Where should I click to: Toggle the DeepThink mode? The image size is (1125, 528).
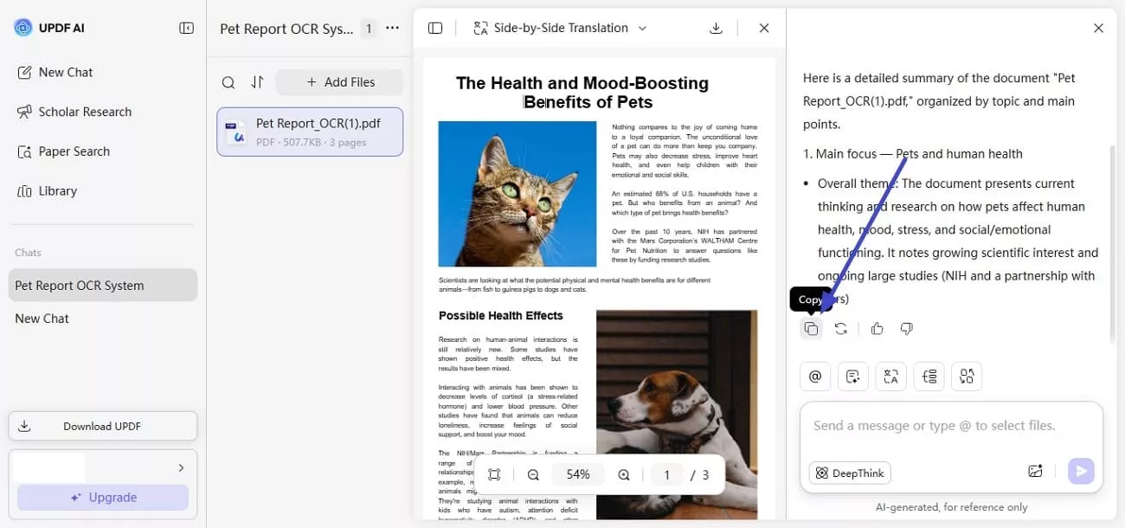point(849,473)
